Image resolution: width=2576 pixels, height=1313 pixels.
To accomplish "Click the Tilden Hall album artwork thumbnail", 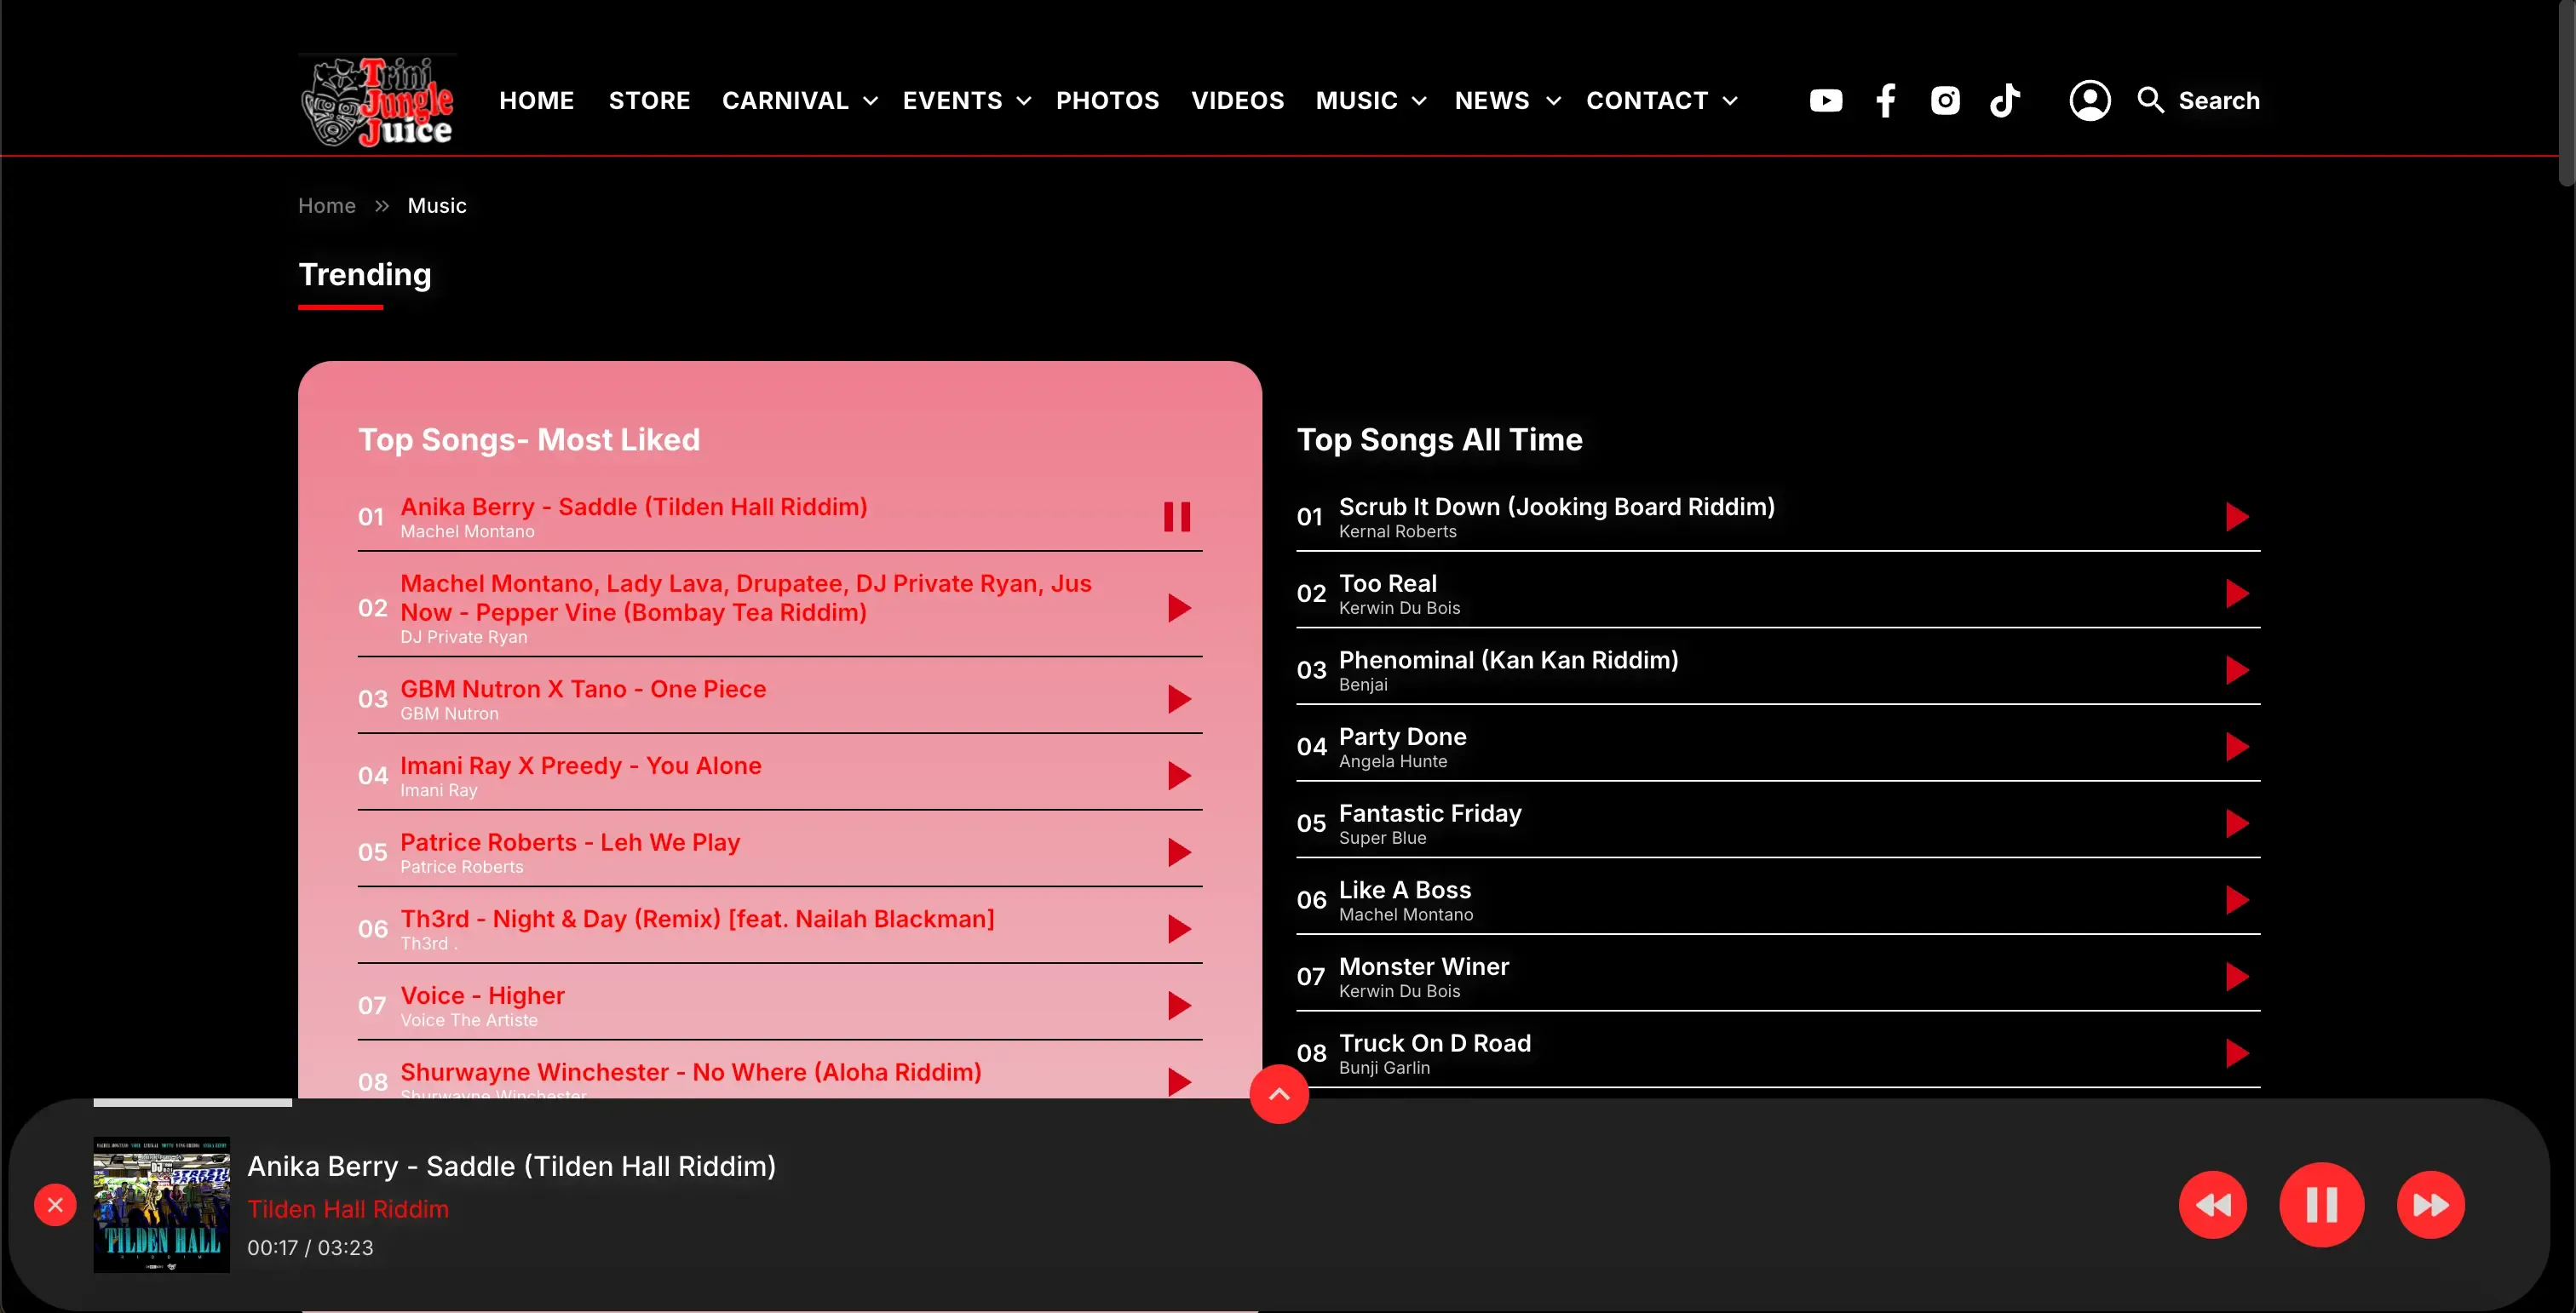I will tap(162, 1205).
